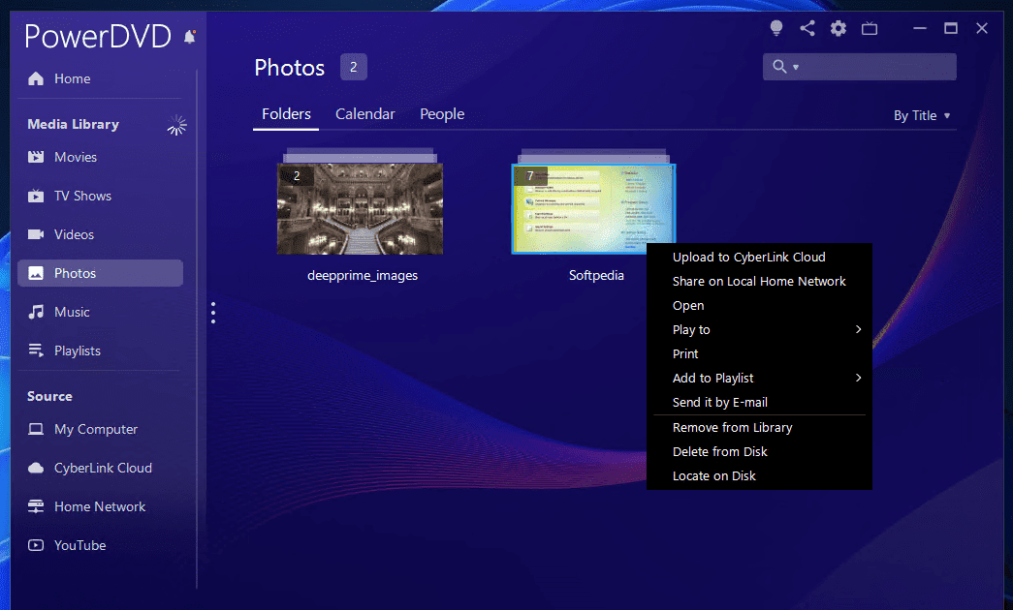The image size is (1013, 610).
Task: Click the Softpedia folder name
Action: [596, 276]
